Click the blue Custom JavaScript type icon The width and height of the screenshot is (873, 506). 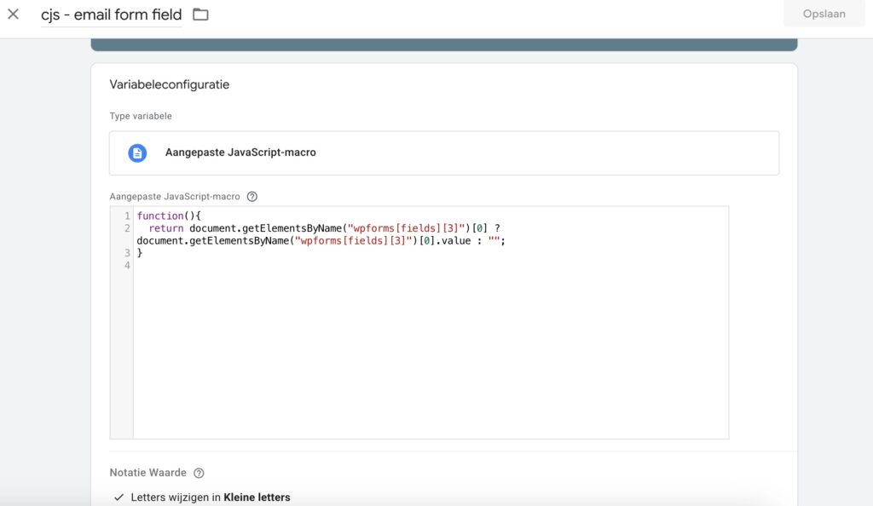(137, 153)
